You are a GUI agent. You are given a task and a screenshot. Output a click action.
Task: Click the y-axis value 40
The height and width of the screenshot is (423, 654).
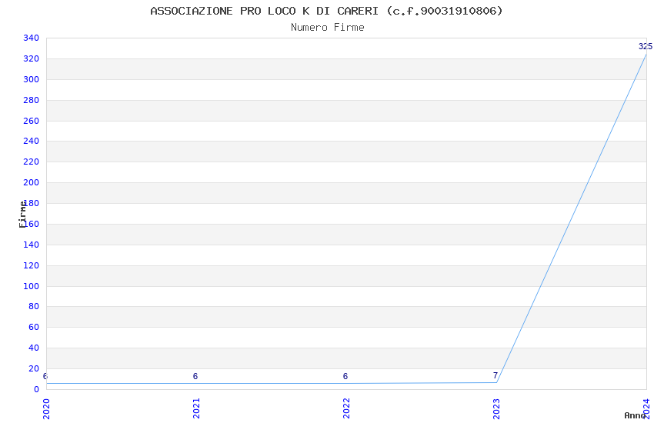point(34,348)
